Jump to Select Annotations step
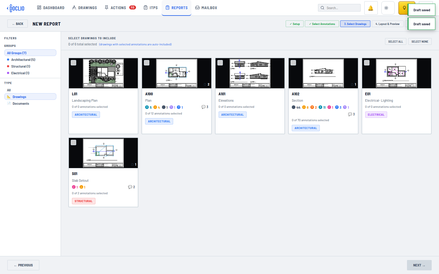The image size is (439, 274). pyautogui.click(x=322, y=24)
